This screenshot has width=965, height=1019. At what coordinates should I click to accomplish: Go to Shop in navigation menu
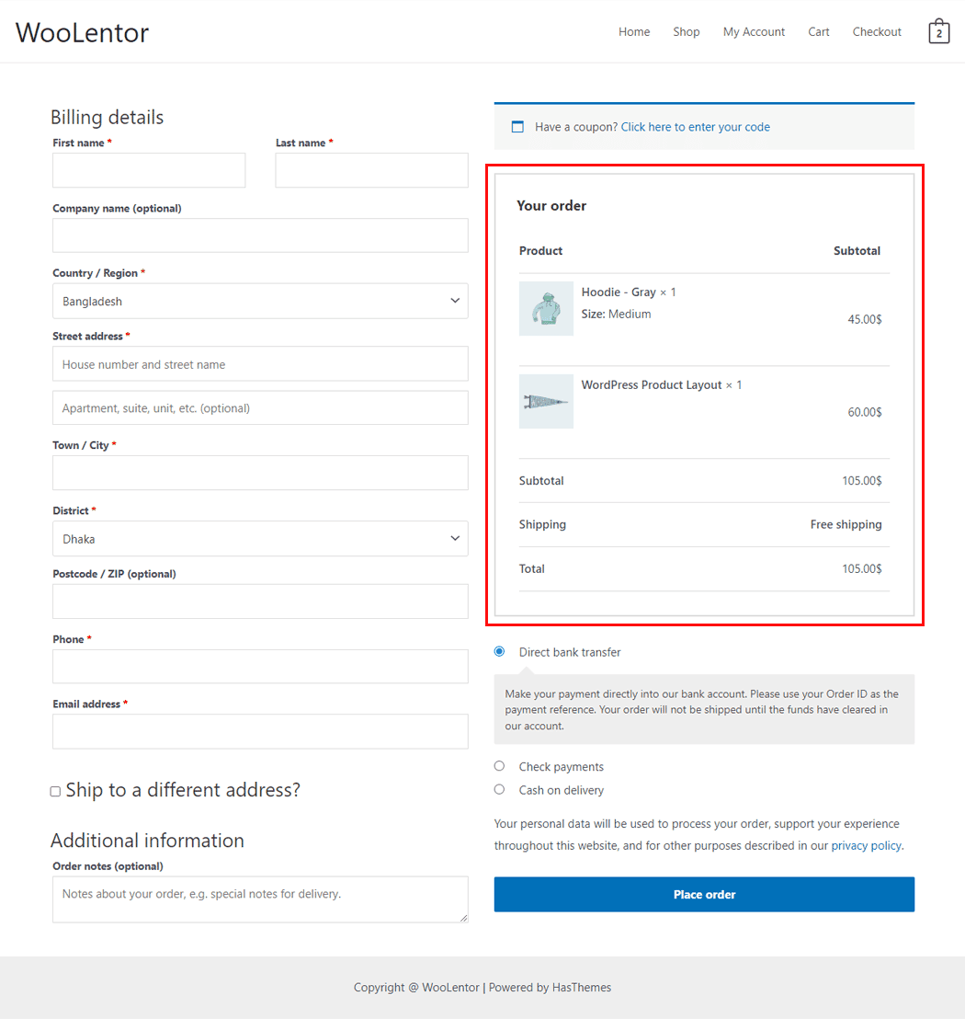point(686,32)
